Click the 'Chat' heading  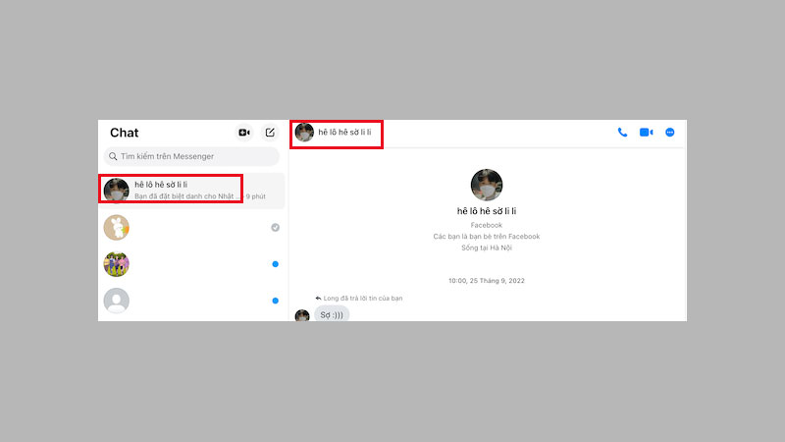point(125,133)
